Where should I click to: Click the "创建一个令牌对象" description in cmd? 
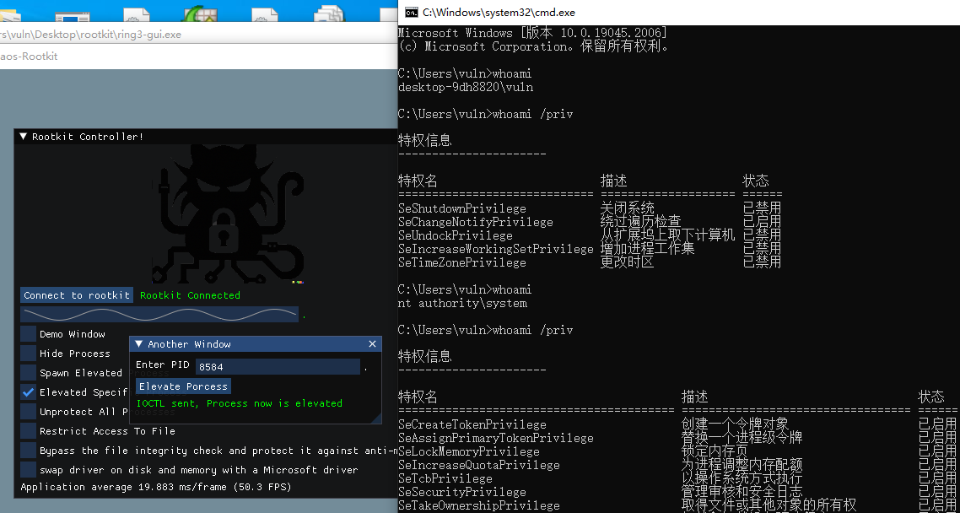(736, 425)
